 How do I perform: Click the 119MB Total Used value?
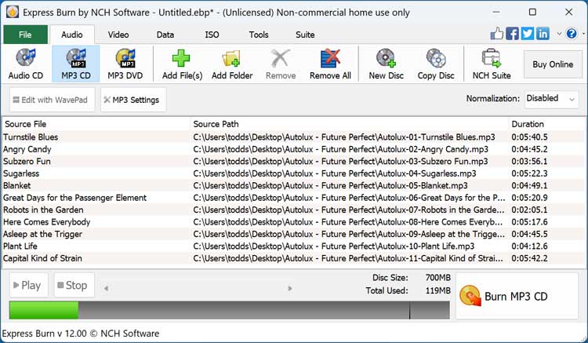[x=438, y=290]
